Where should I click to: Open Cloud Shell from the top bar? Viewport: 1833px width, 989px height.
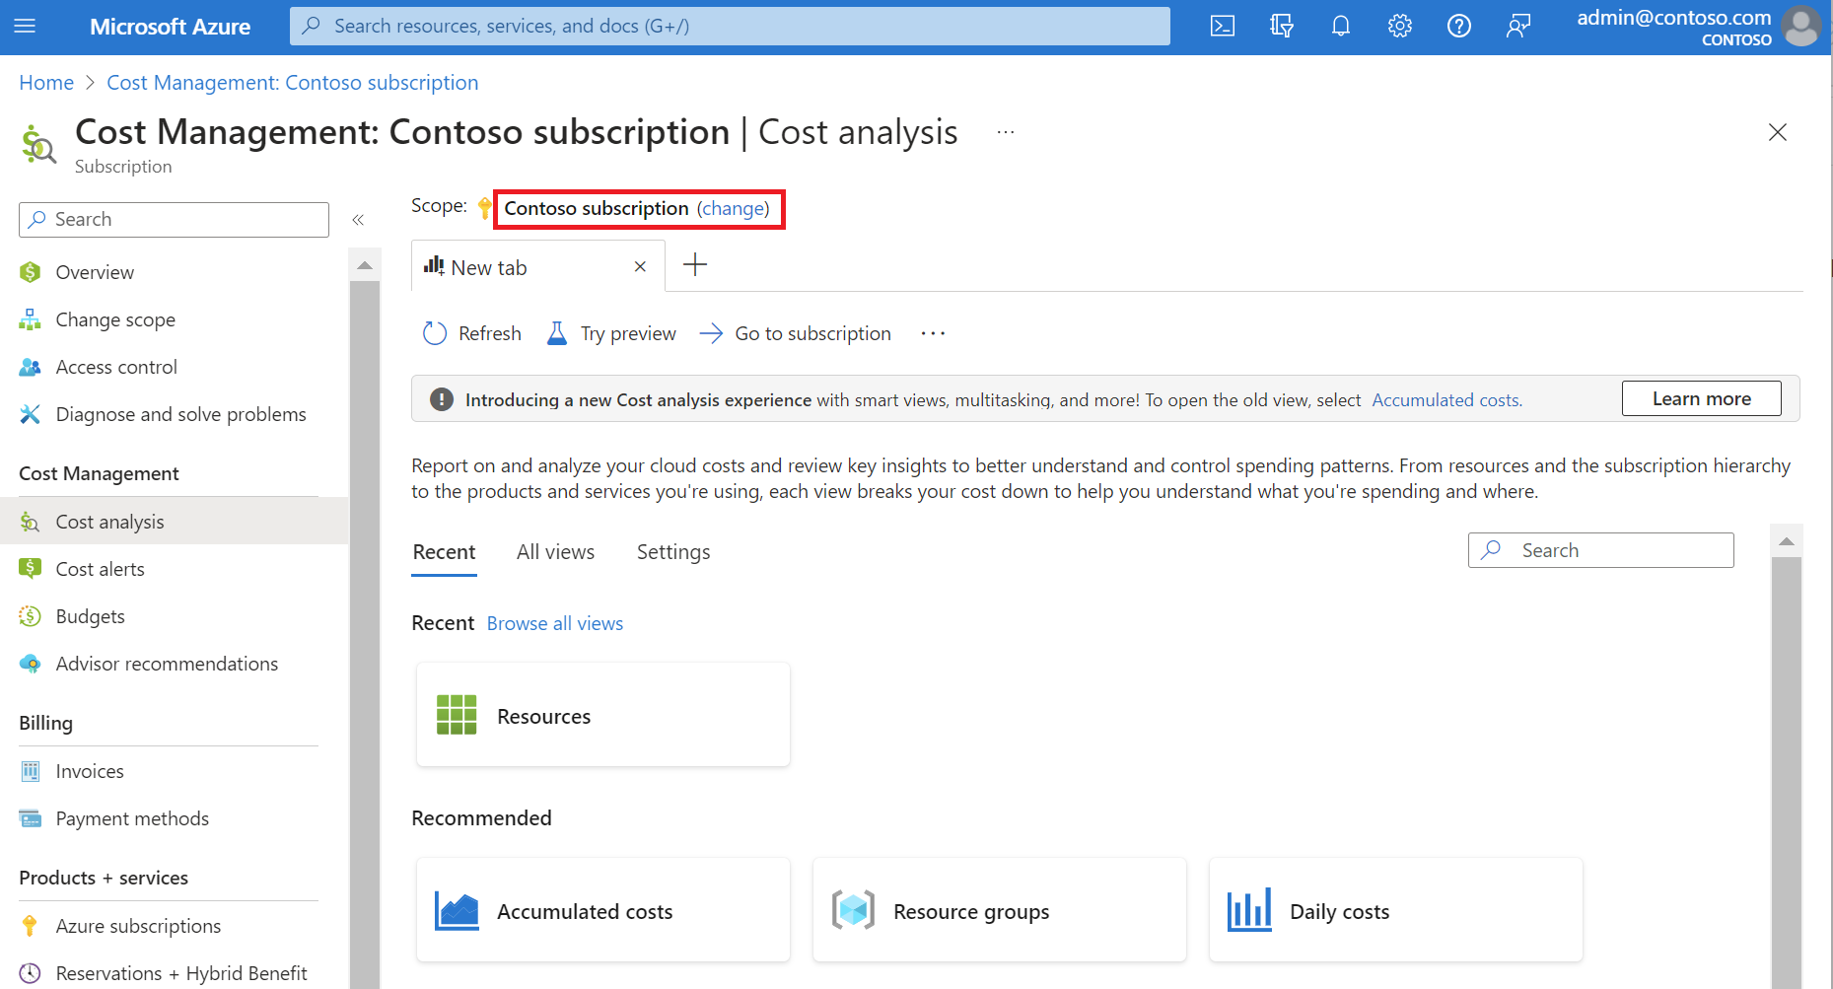1223,27
